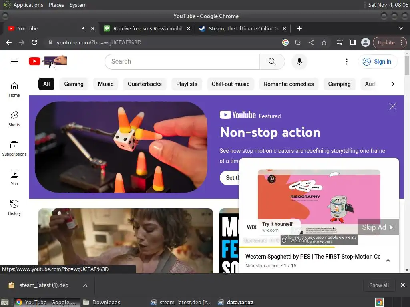Switch to Downloads window in taskbar
This screenshot has width=410, height=307.
tap(102, 302)
